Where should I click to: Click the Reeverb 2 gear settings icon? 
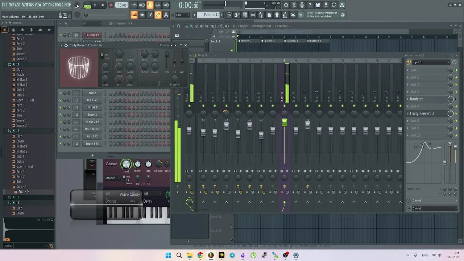(66, 45)
